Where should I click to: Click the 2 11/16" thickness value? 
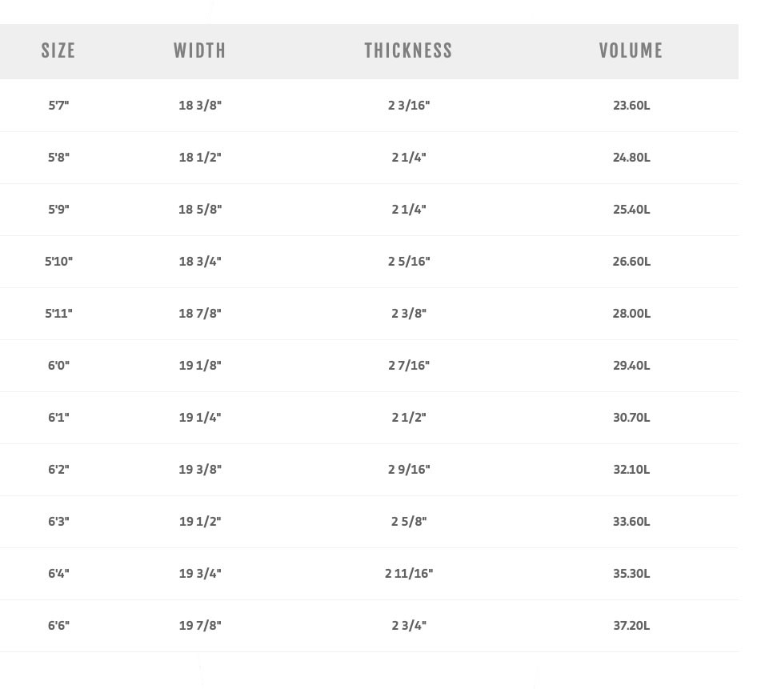[x=409, y=573]
